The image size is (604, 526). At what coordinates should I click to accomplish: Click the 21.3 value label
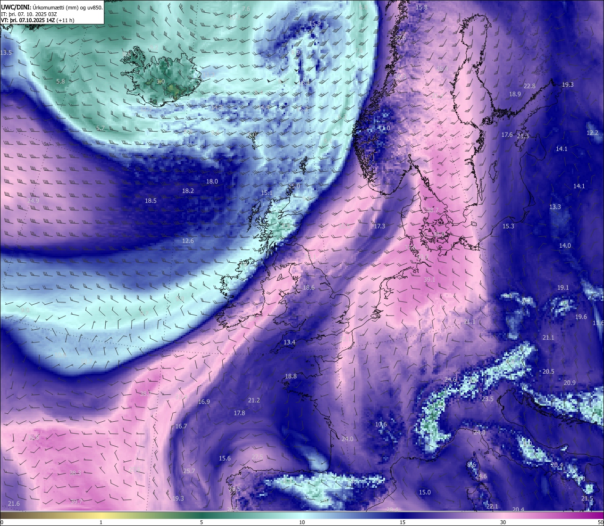pos(523,136)
